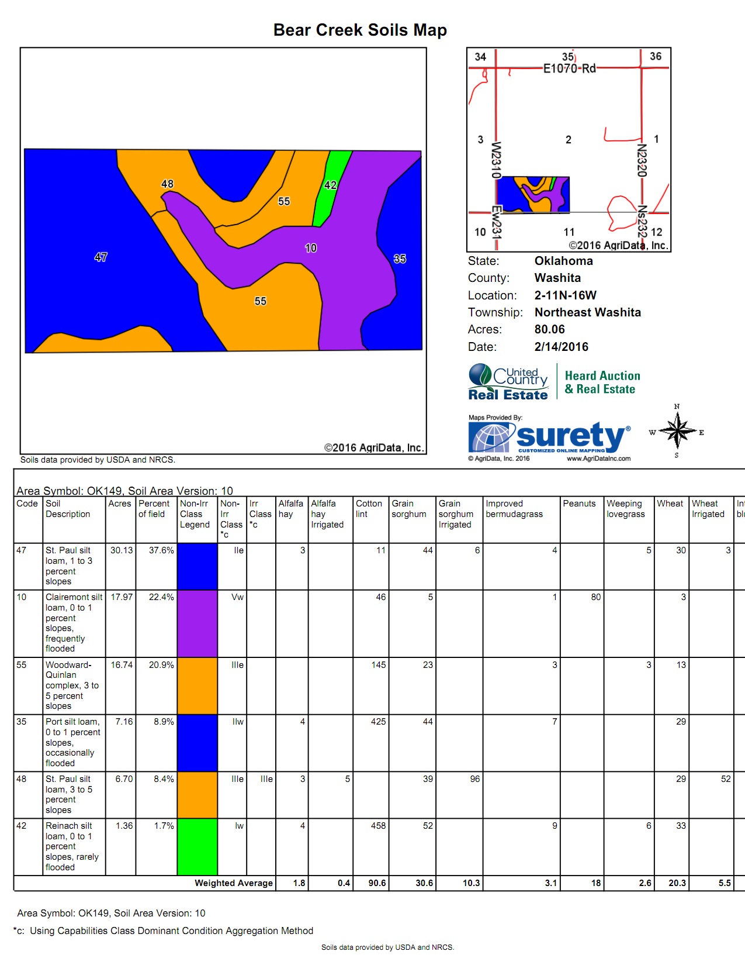Click percent of field value 20.9%
Image resolution: width=745 pixels, height=965 pixels.
point(161,665)
